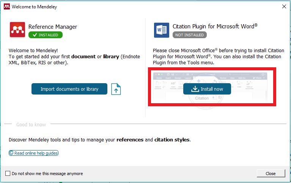Open the Read online help guides link

[34, 153]
